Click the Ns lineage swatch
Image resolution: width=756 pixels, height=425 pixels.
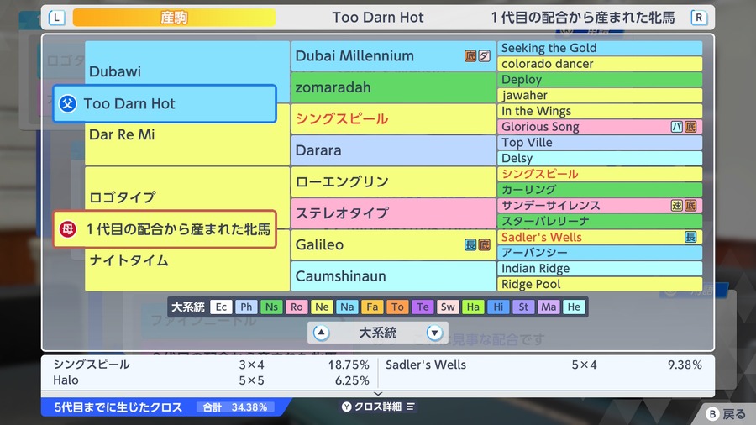tap(271, 307)
